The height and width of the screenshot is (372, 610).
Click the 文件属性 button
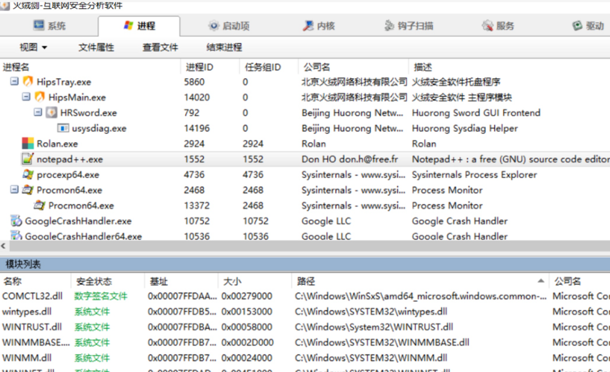point(96,47)
